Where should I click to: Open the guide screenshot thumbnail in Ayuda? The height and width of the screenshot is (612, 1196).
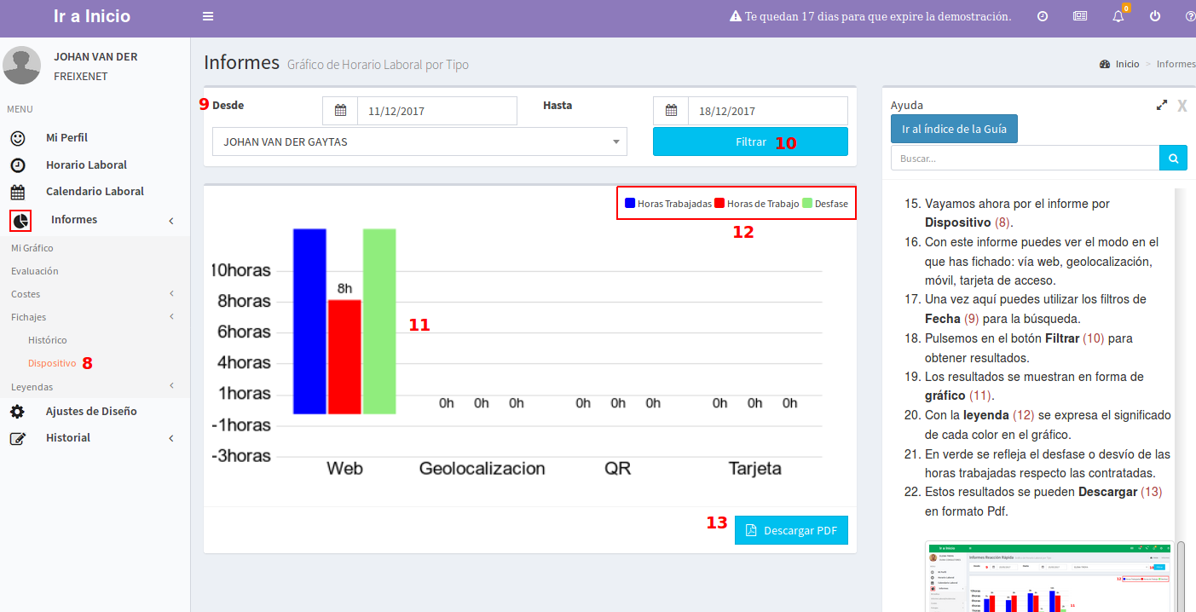point(1049,576)
